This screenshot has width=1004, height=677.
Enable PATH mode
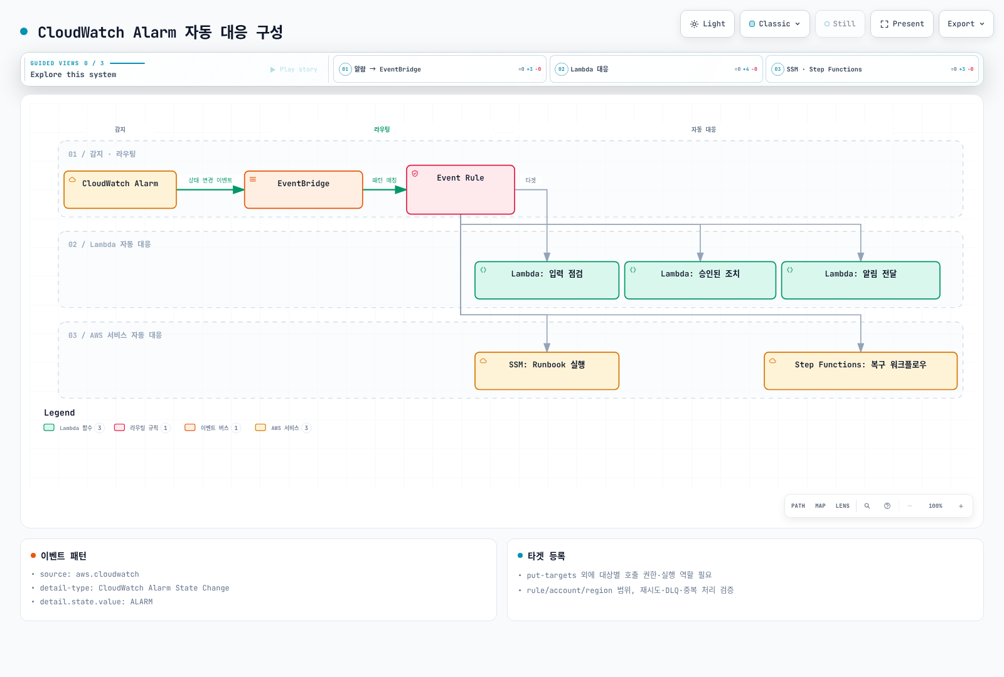[x=798, y=506]
